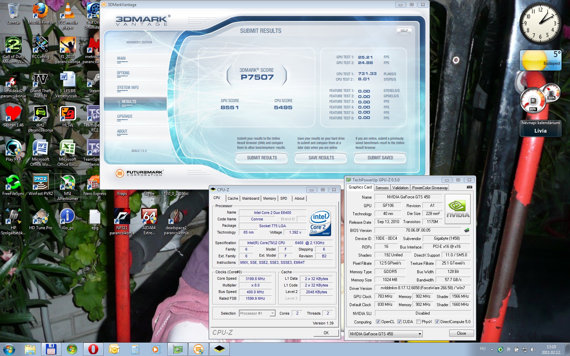Open the Processor #1 selection dropdown

[x=257, y=313]
